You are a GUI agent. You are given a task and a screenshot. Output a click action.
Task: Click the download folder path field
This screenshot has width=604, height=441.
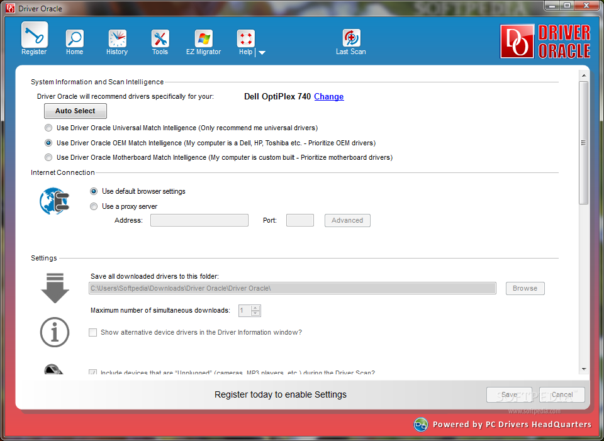pyautogui.click(x=293, y=288)
